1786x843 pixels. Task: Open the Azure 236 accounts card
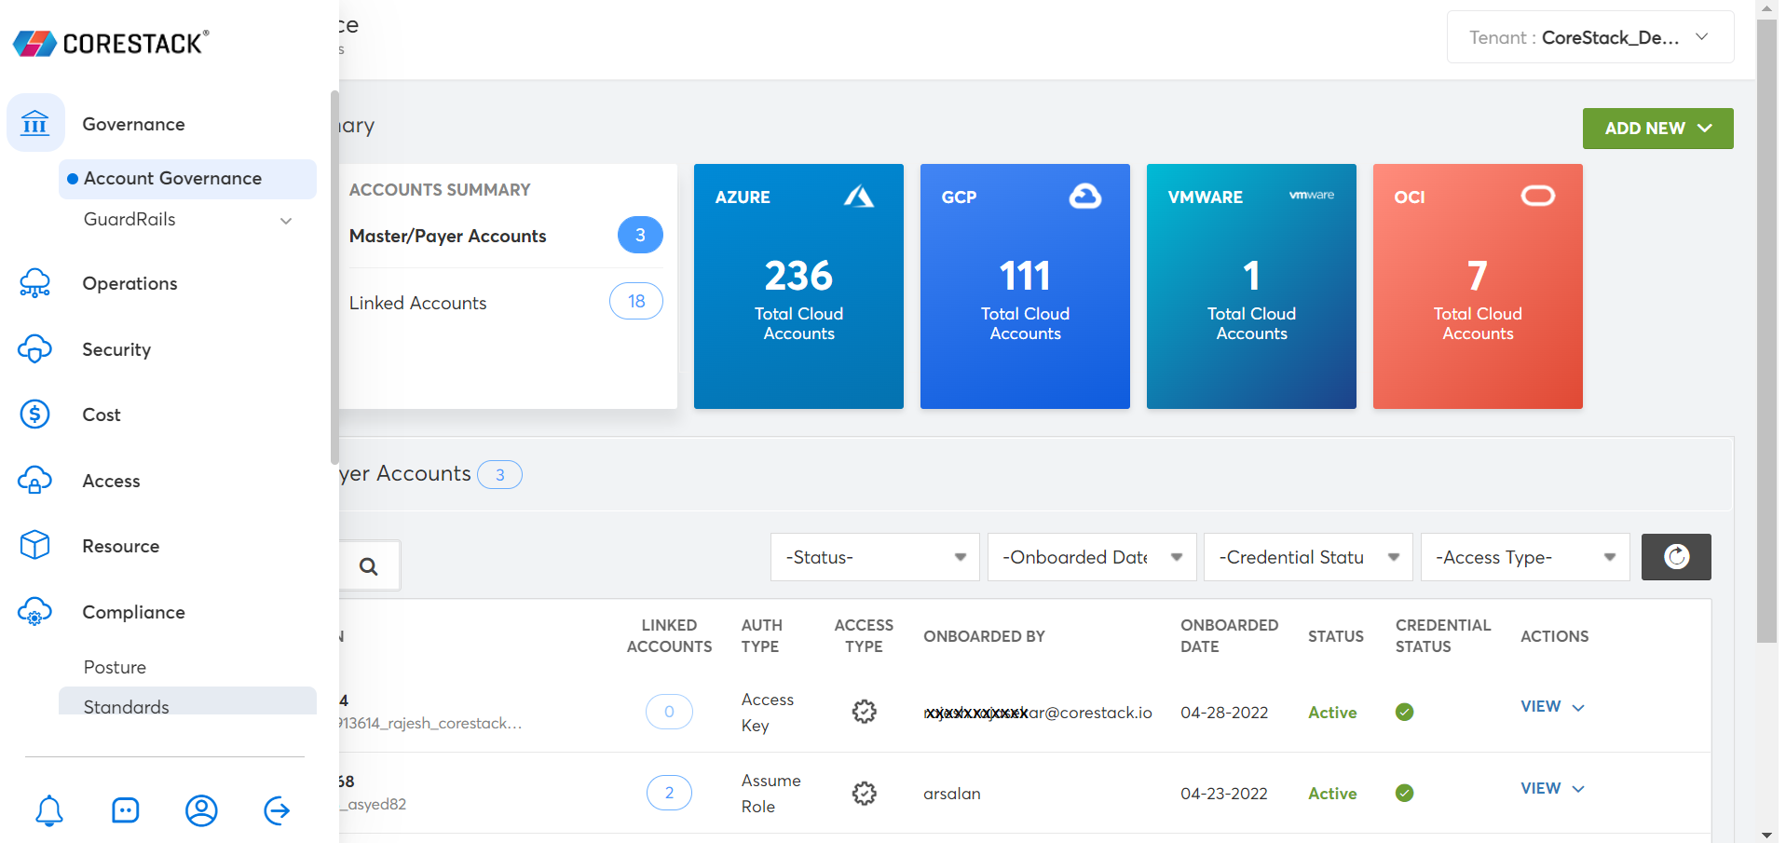point(798,286)
